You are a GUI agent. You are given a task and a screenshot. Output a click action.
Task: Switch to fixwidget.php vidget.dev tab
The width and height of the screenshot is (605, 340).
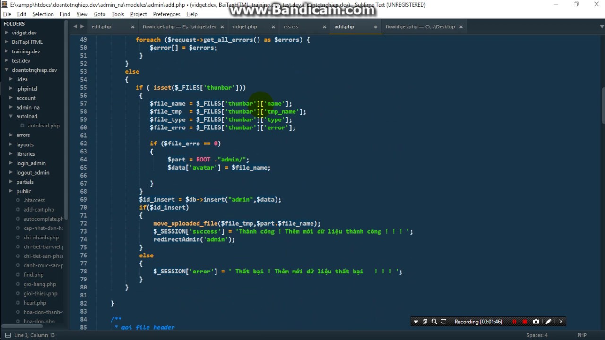coord(180,27)
